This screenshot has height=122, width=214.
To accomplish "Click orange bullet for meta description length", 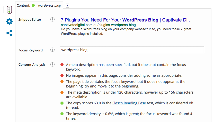I will (x=62, y=92).
